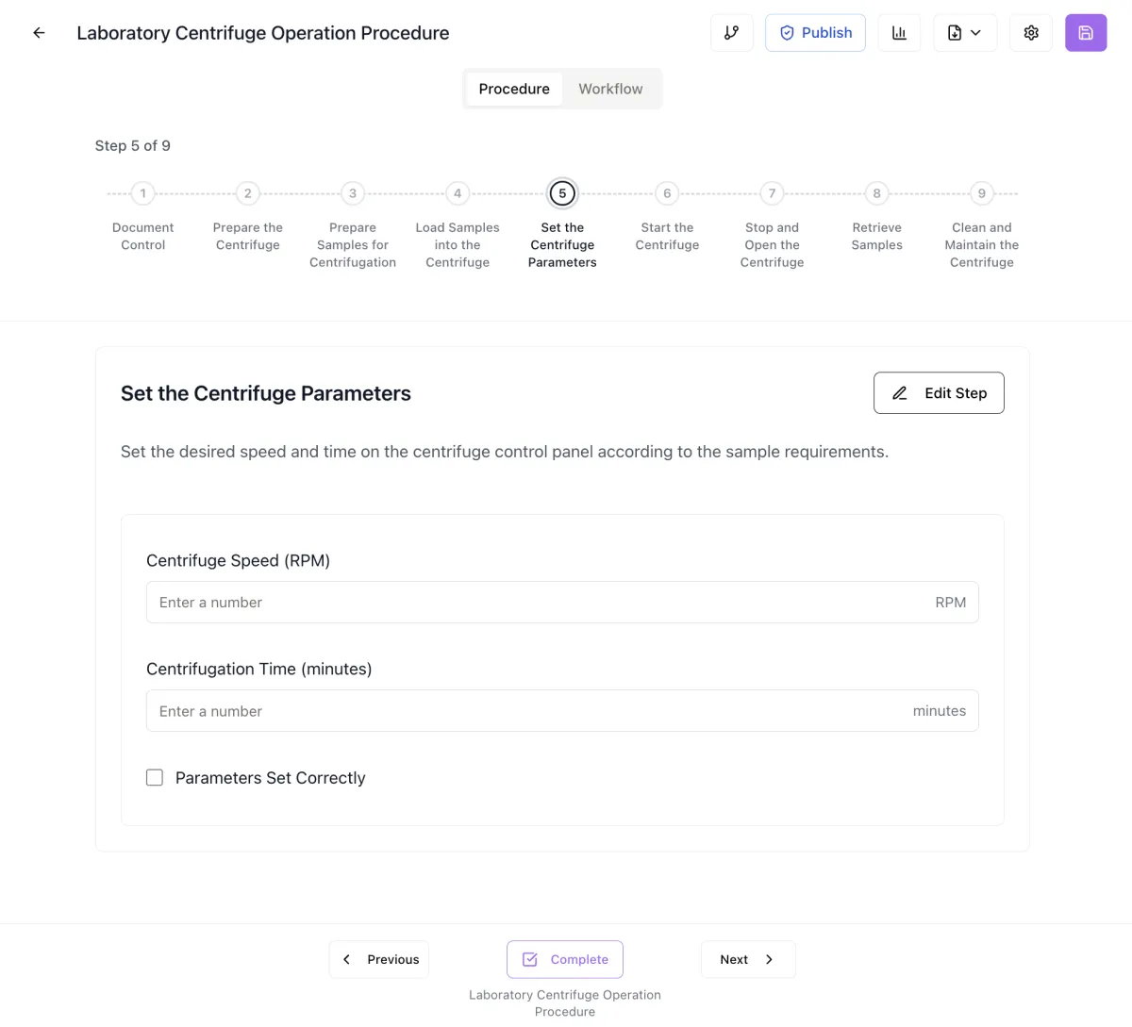The height and width of the screenshot is (1027, 1132).
Task: Jump to step 1 Document Control
Action: [x=143, y=193]
